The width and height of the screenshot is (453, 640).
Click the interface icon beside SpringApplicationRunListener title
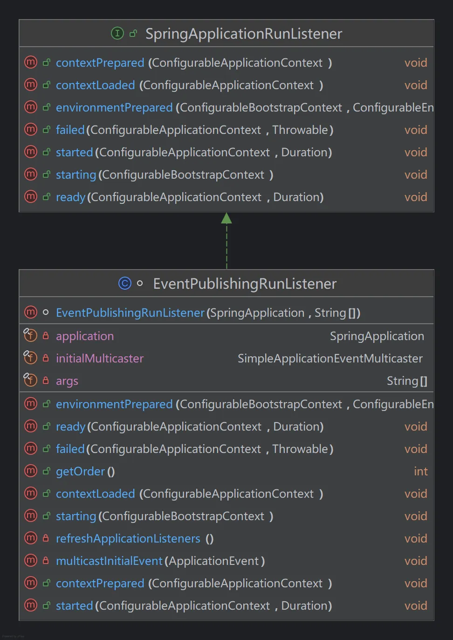[x=117, y=34]
